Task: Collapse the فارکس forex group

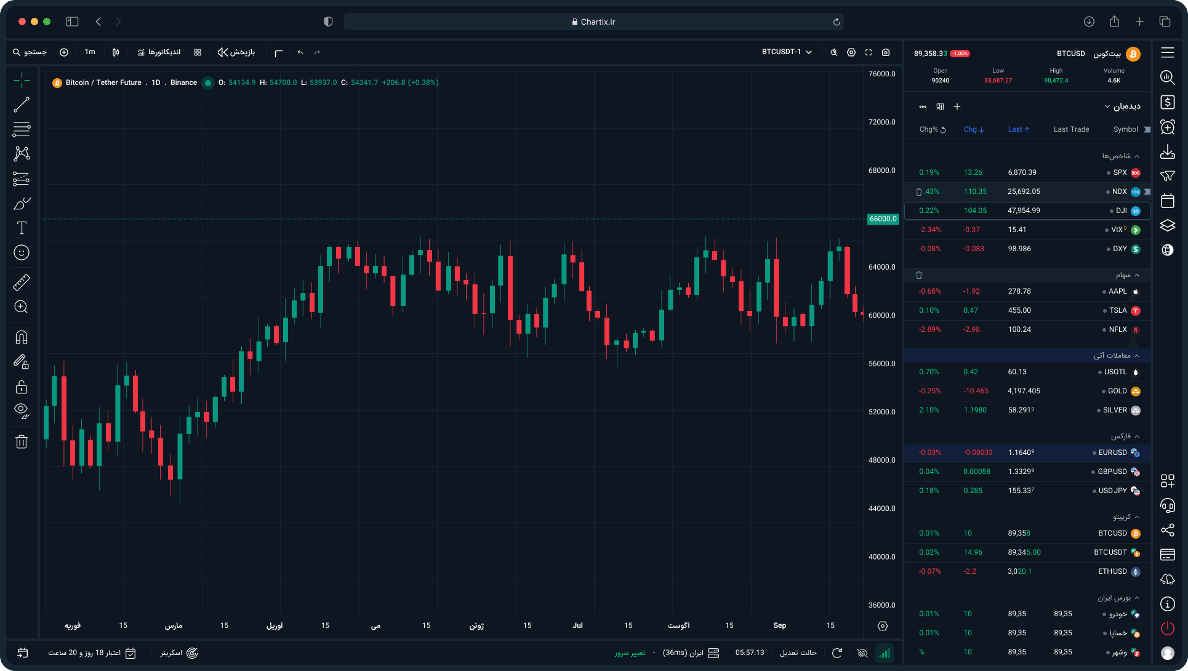Action: tap(1125, 436)
